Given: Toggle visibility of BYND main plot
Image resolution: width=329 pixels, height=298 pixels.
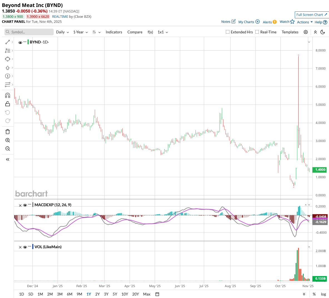Looking at the screenshot, I should (x=20, y=42).
